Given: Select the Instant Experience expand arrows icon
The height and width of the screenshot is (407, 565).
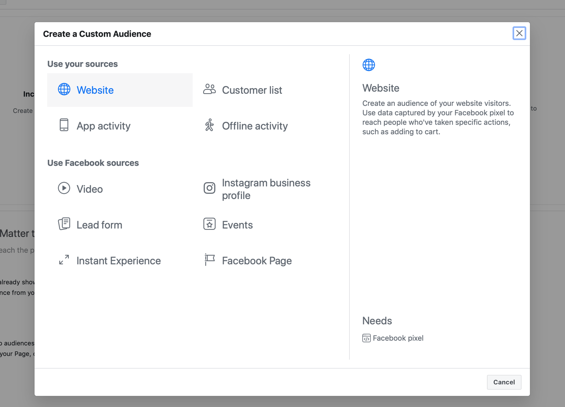Looking at the screenshot, I should [x=64, y=260].
